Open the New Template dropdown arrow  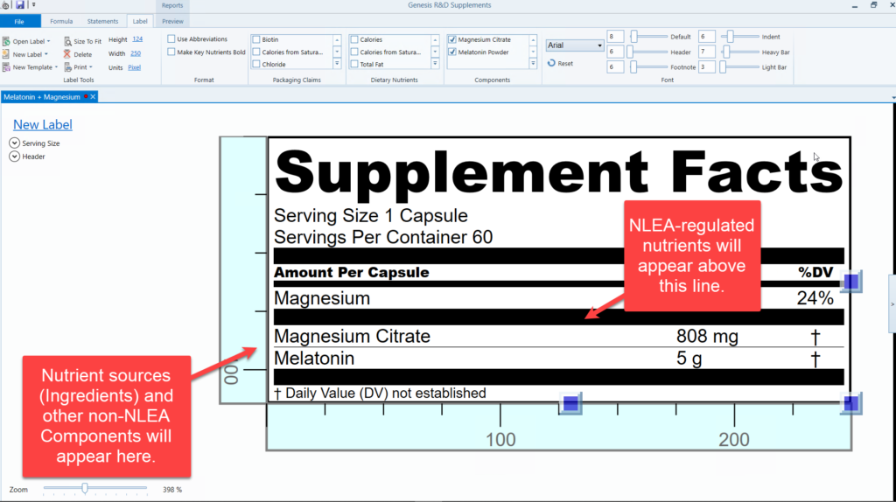click(56, 67)
